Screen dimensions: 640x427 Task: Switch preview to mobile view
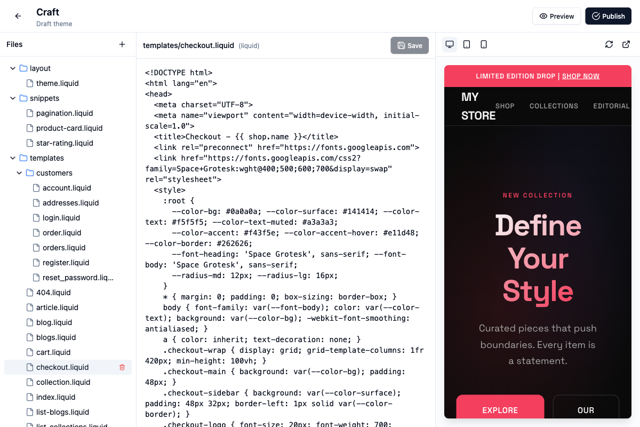(484, 44)
